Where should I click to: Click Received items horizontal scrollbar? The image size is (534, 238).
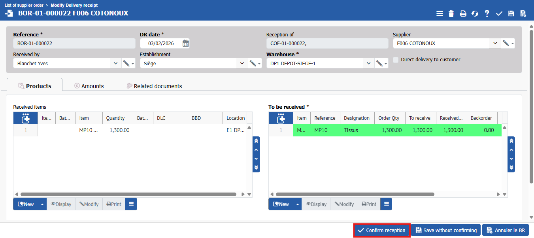tap(128, 195)
